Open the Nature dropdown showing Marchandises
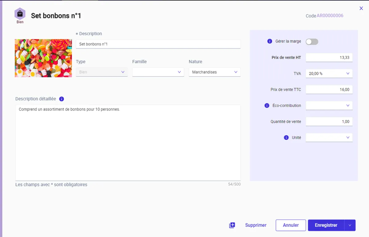369x237 pixels. [215, 72]
